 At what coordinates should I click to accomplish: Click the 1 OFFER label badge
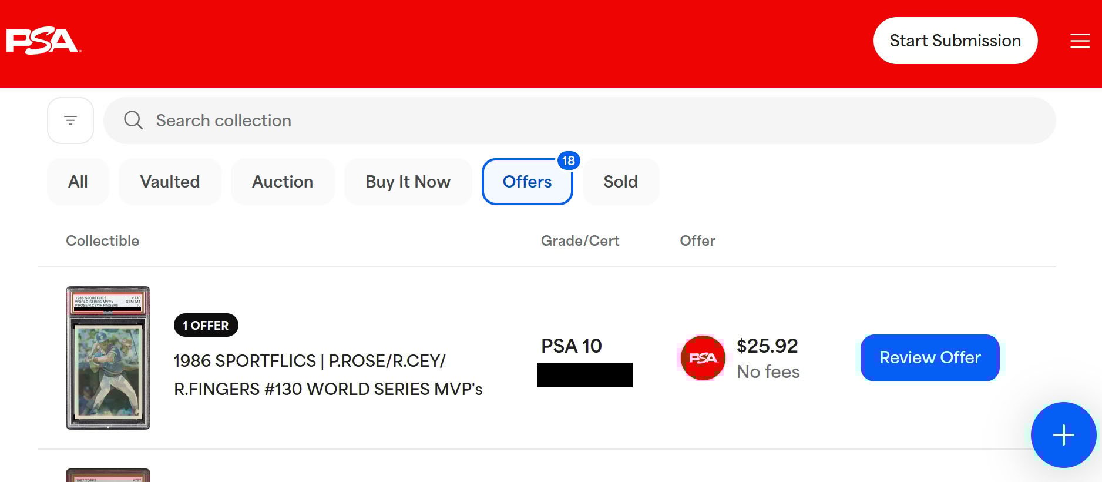(x=206, y=325)
